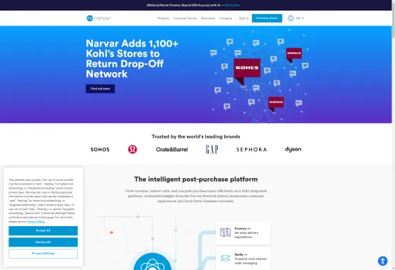Open the Company menu
395x270 pixels.
226,18
